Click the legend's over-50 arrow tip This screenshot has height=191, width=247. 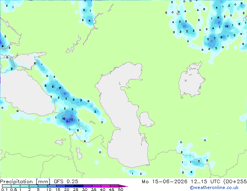(123, 186)
